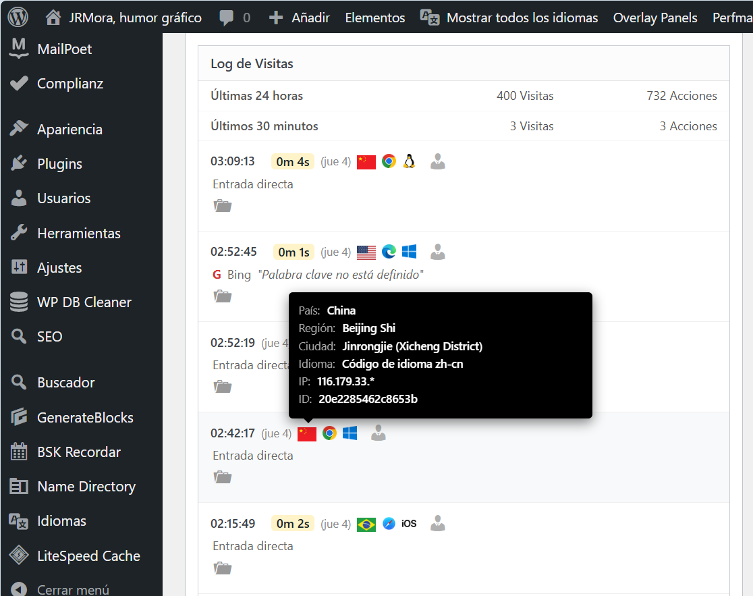The width and height of the screenshot is (753, 596).
Task: Click the Brazil flag on the 02:15:49 visit
Action: [x=366, y=523]
